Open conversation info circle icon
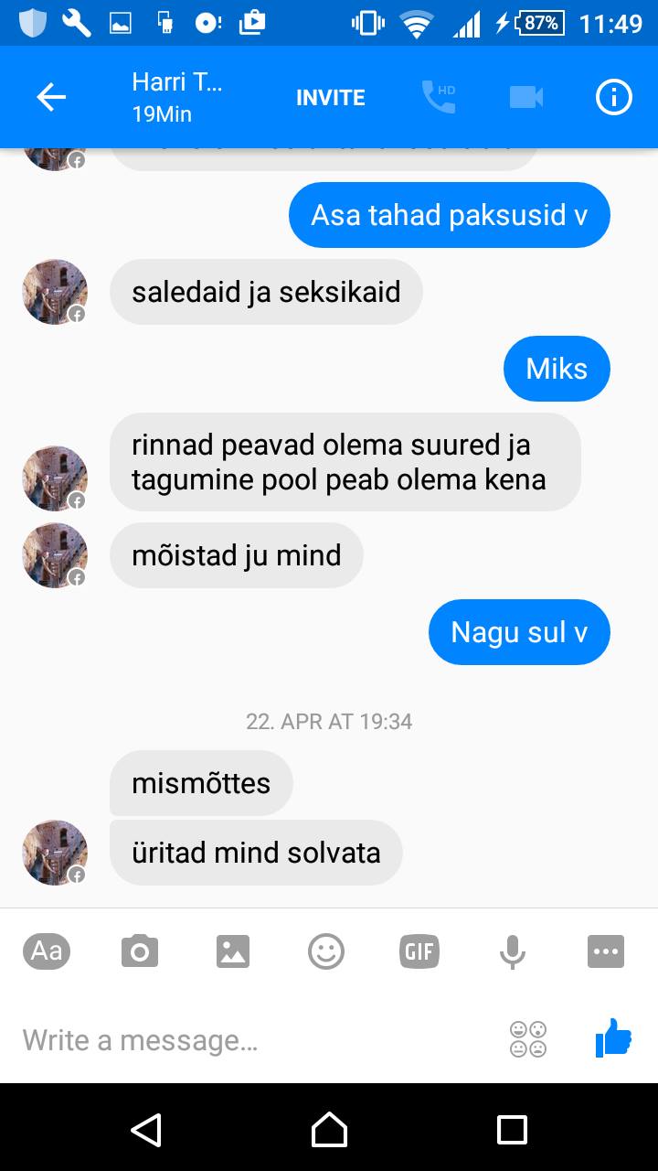Viewport: 658px width, 1171px height. 614,97
